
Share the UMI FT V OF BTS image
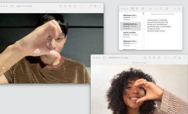(75, 6)
